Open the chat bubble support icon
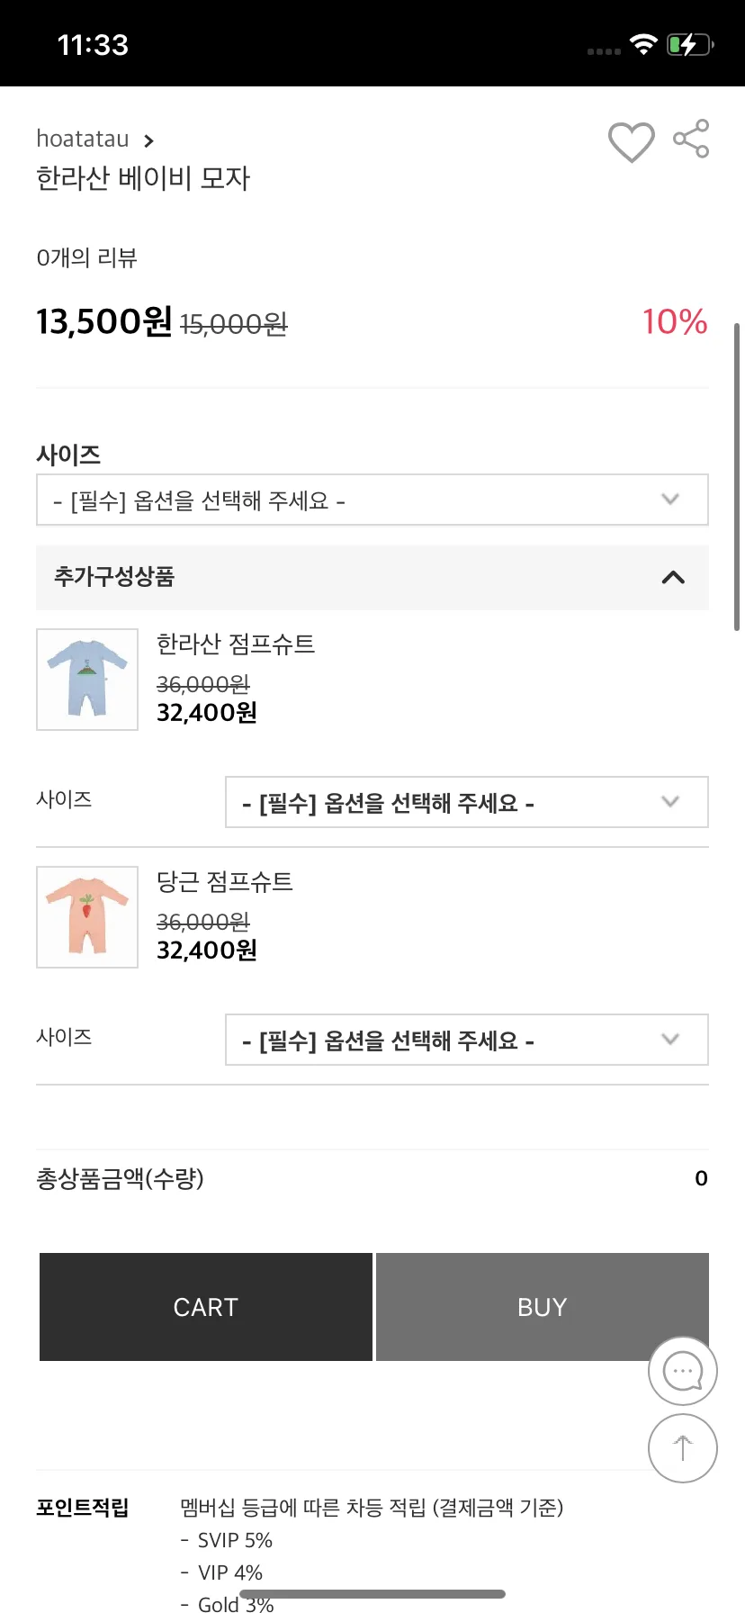The width and height of the screenshot is (745, 1613). click(683, 1371)
